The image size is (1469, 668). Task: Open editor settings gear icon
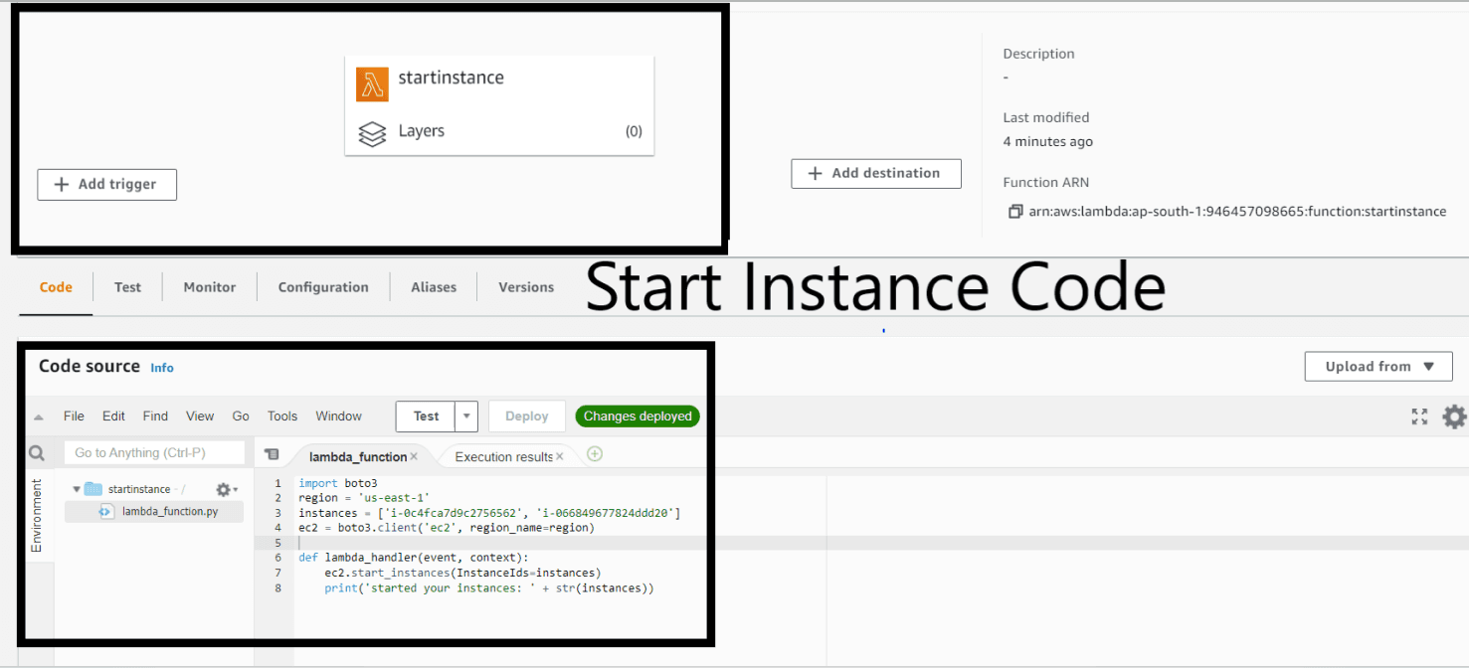tap(1454, 417)
